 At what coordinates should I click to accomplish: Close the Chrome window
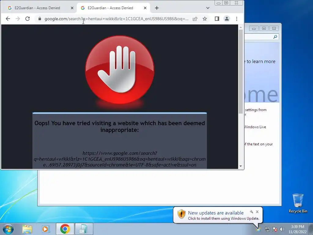[x=236, y=3]
